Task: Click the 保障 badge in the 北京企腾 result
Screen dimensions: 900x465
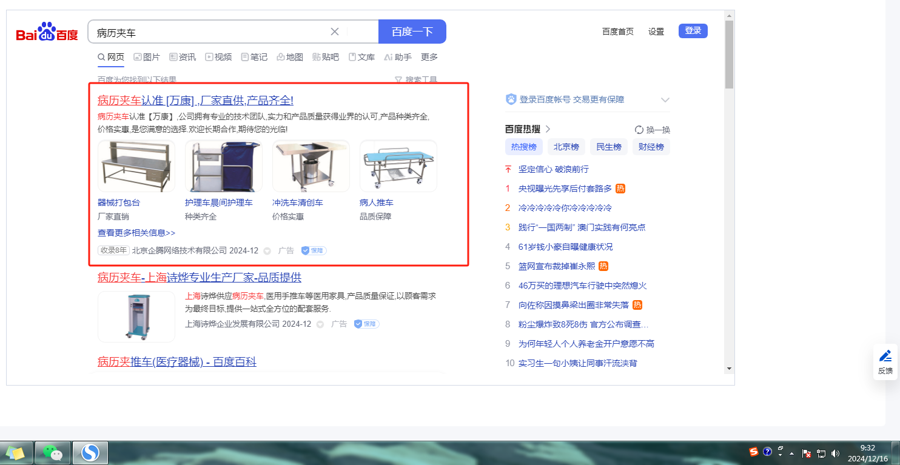Action: click(314, 250)
